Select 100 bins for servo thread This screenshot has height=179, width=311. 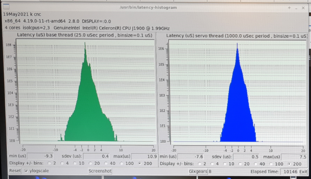[271, 164]
